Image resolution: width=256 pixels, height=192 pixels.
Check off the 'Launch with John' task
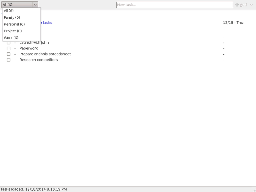coord(9,43)
